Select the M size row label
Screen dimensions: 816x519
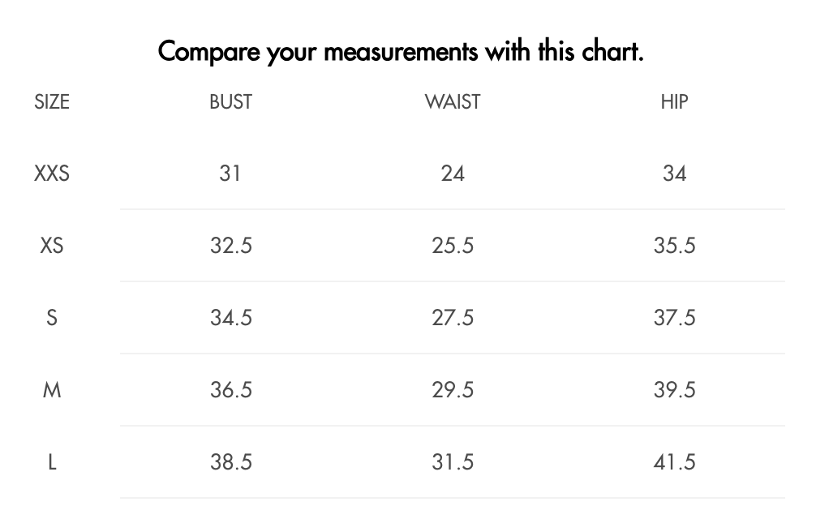pos(52,390)
